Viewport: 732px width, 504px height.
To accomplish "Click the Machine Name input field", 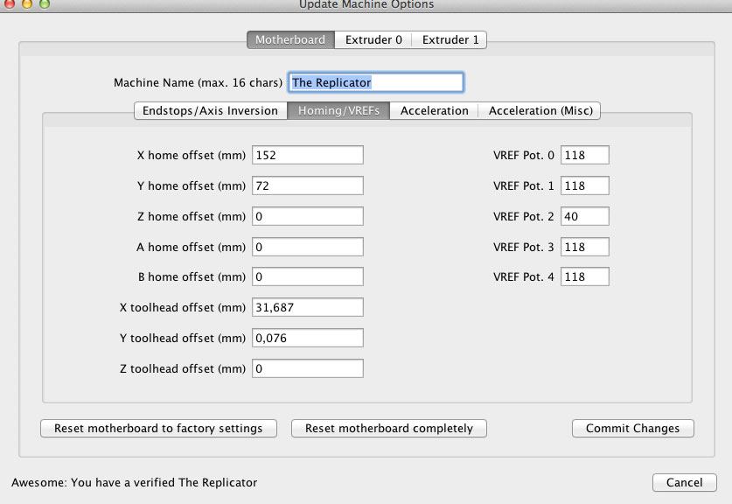I will 376,82.
